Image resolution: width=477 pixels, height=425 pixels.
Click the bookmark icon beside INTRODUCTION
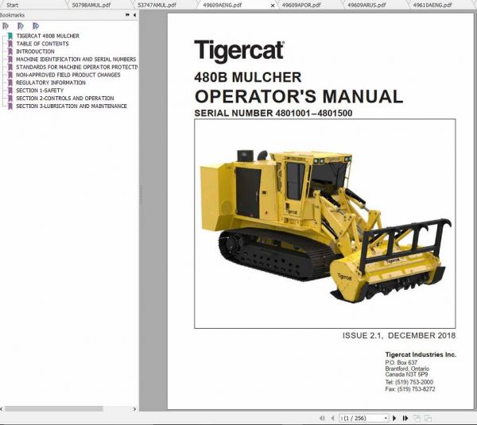tap(10, 52)
